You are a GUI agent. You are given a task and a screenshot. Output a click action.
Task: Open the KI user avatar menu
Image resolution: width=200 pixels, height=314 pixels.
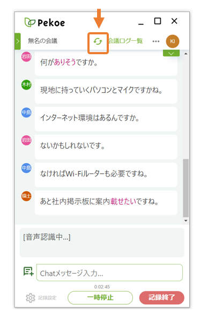coord(173,41)
